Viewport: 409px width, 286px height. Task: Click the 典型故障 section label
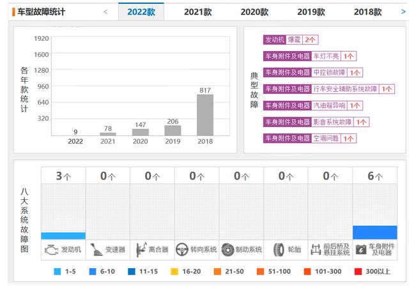pos(254,90)
